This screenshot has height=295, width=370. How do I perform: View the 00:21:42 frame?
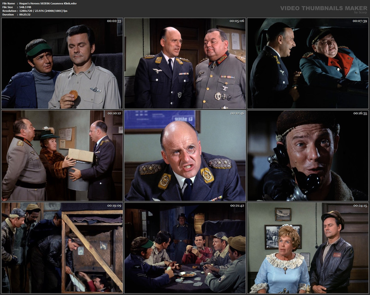coord(185,248)
